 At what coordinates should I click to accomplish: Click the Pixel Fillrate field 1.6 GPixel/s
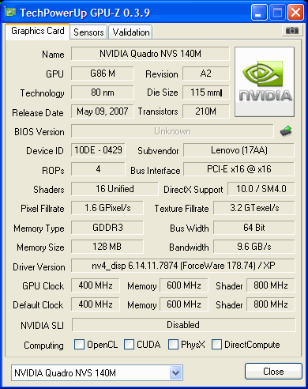[x=107, y=208]
